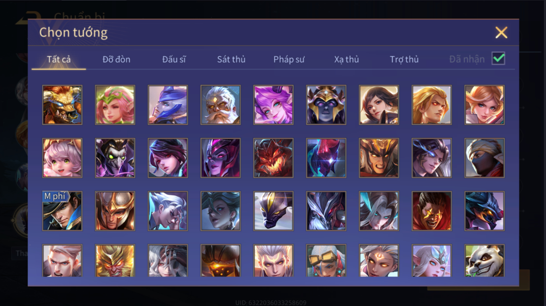Pick the plague doctor masked hero

115,158
